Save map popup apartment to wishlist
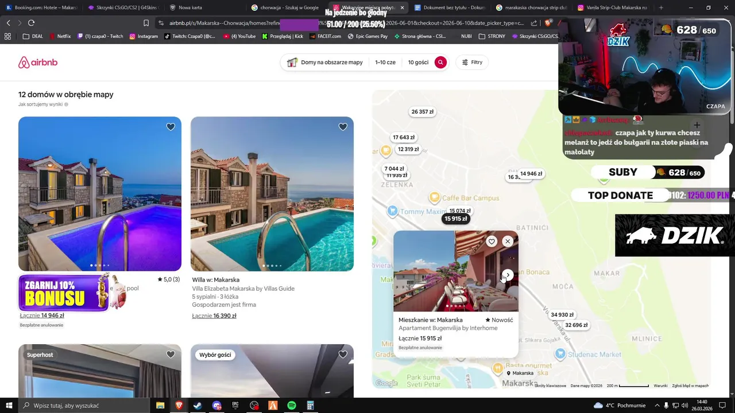This screenshot has height=413, width=735. tap(492, 241)
